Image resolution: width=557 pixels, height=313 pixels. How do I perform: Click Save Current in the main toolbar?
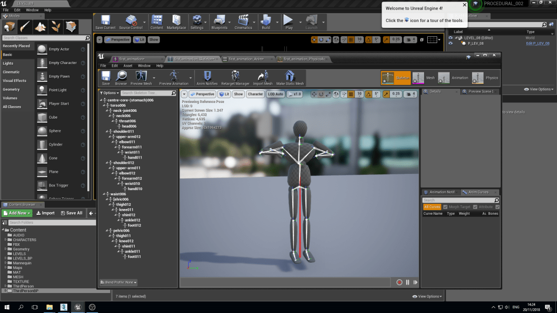[x=105, y=22]
